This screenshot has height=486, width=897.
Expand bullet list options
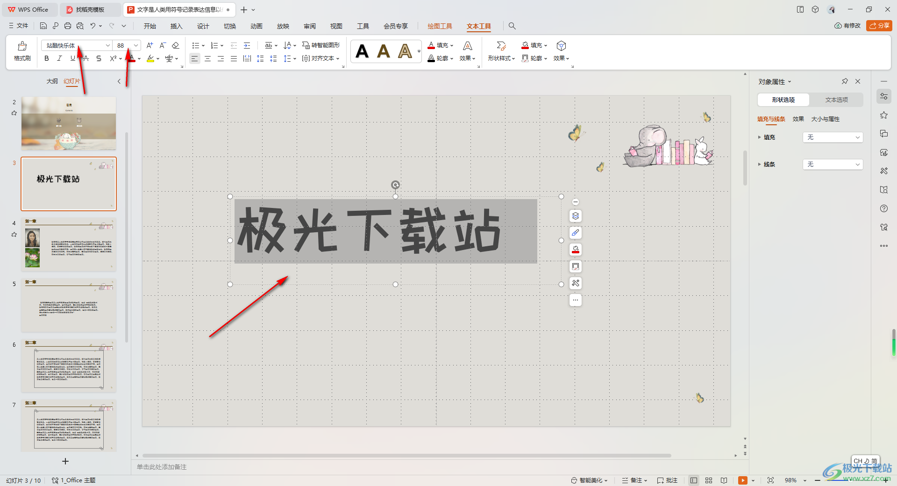[203, 46]
